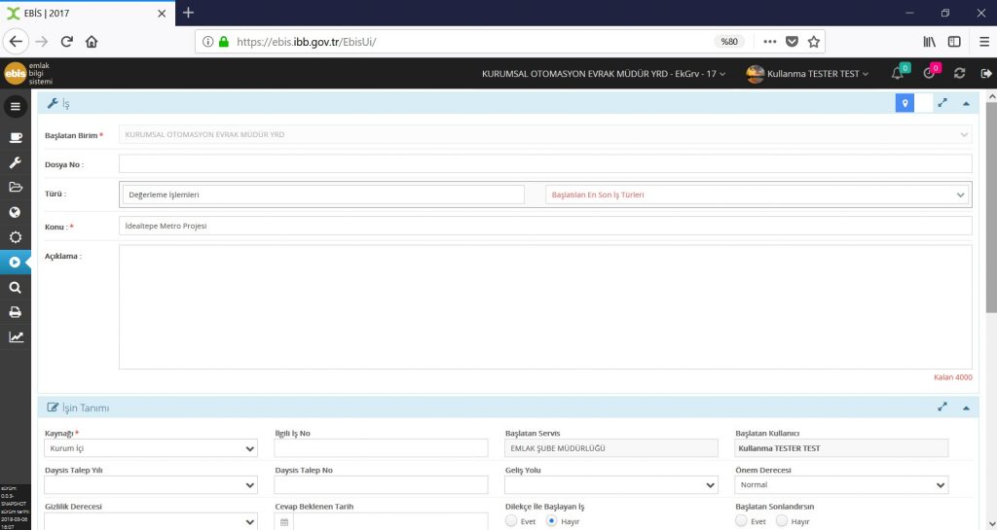
Task: Open the Firefox application menu
Action: click(x=984, y=42)
